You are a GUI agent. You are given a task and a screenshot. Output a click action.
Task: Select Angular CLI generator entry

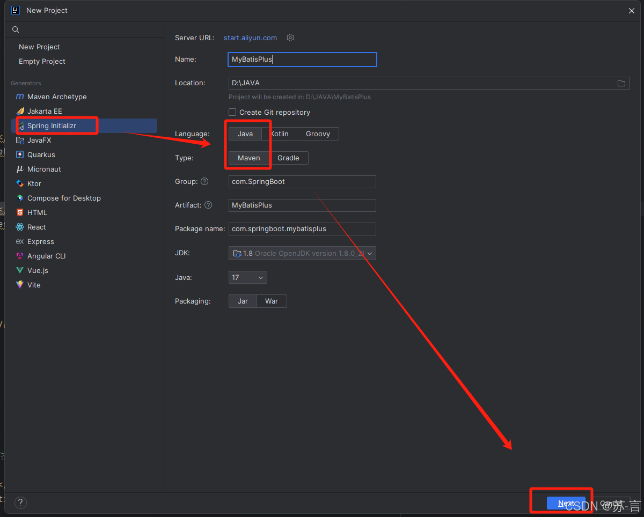click(46, 256)
